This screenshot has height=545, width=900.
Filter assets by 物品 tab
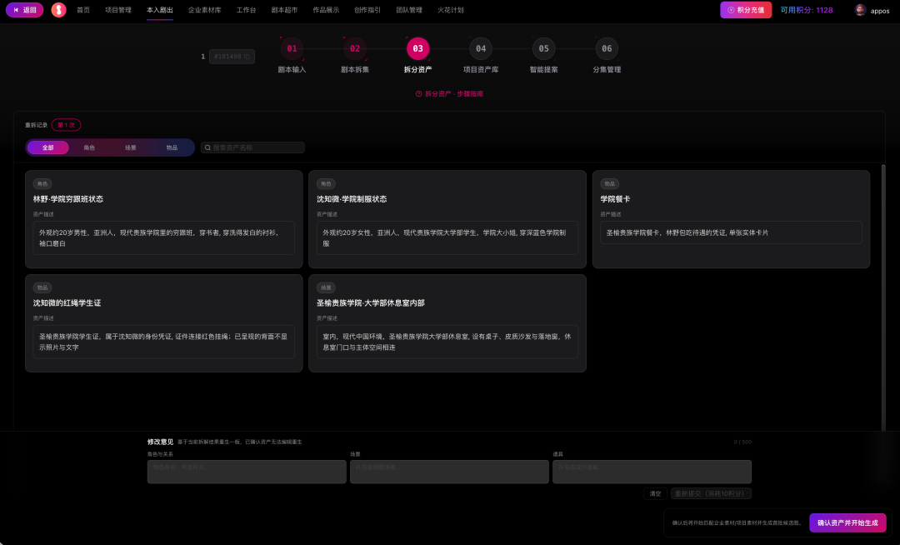[172, 148]
